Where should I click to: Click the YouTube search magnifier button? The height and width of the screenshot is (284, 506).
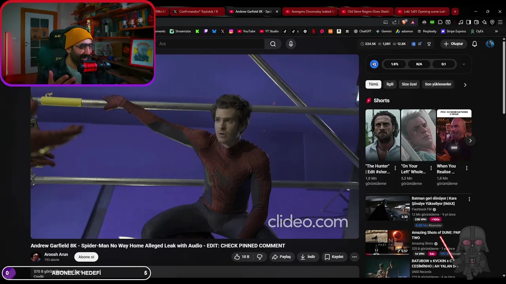(x=273, y=44)
